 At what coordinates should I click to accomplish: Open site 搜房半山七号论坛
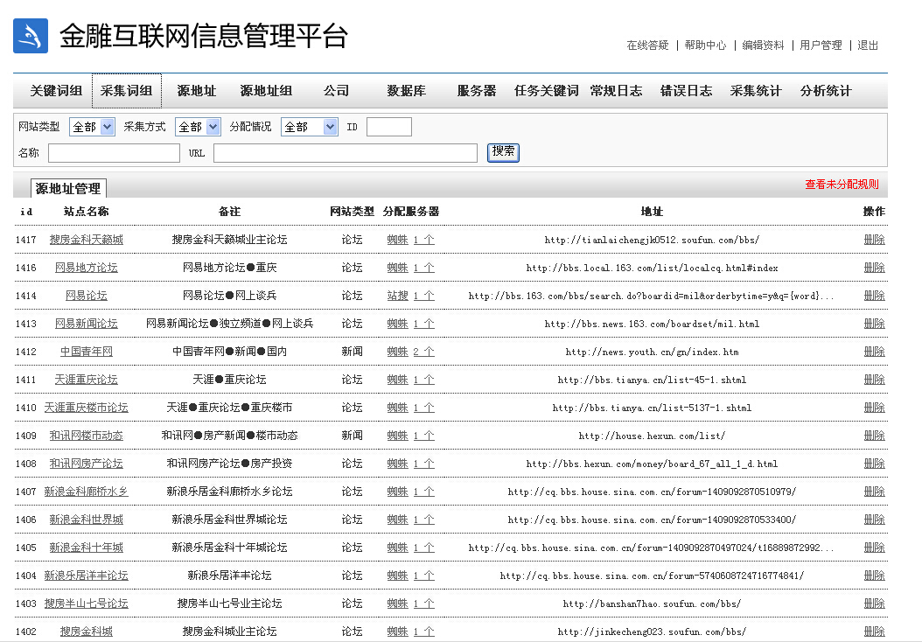pos(87,604)
